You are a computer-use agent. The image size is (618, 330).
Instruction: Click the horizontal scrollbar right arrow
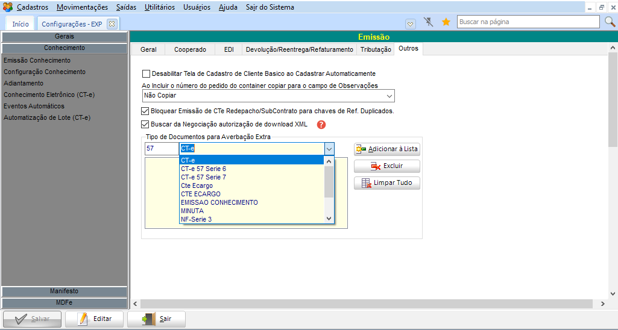(603, 304)
